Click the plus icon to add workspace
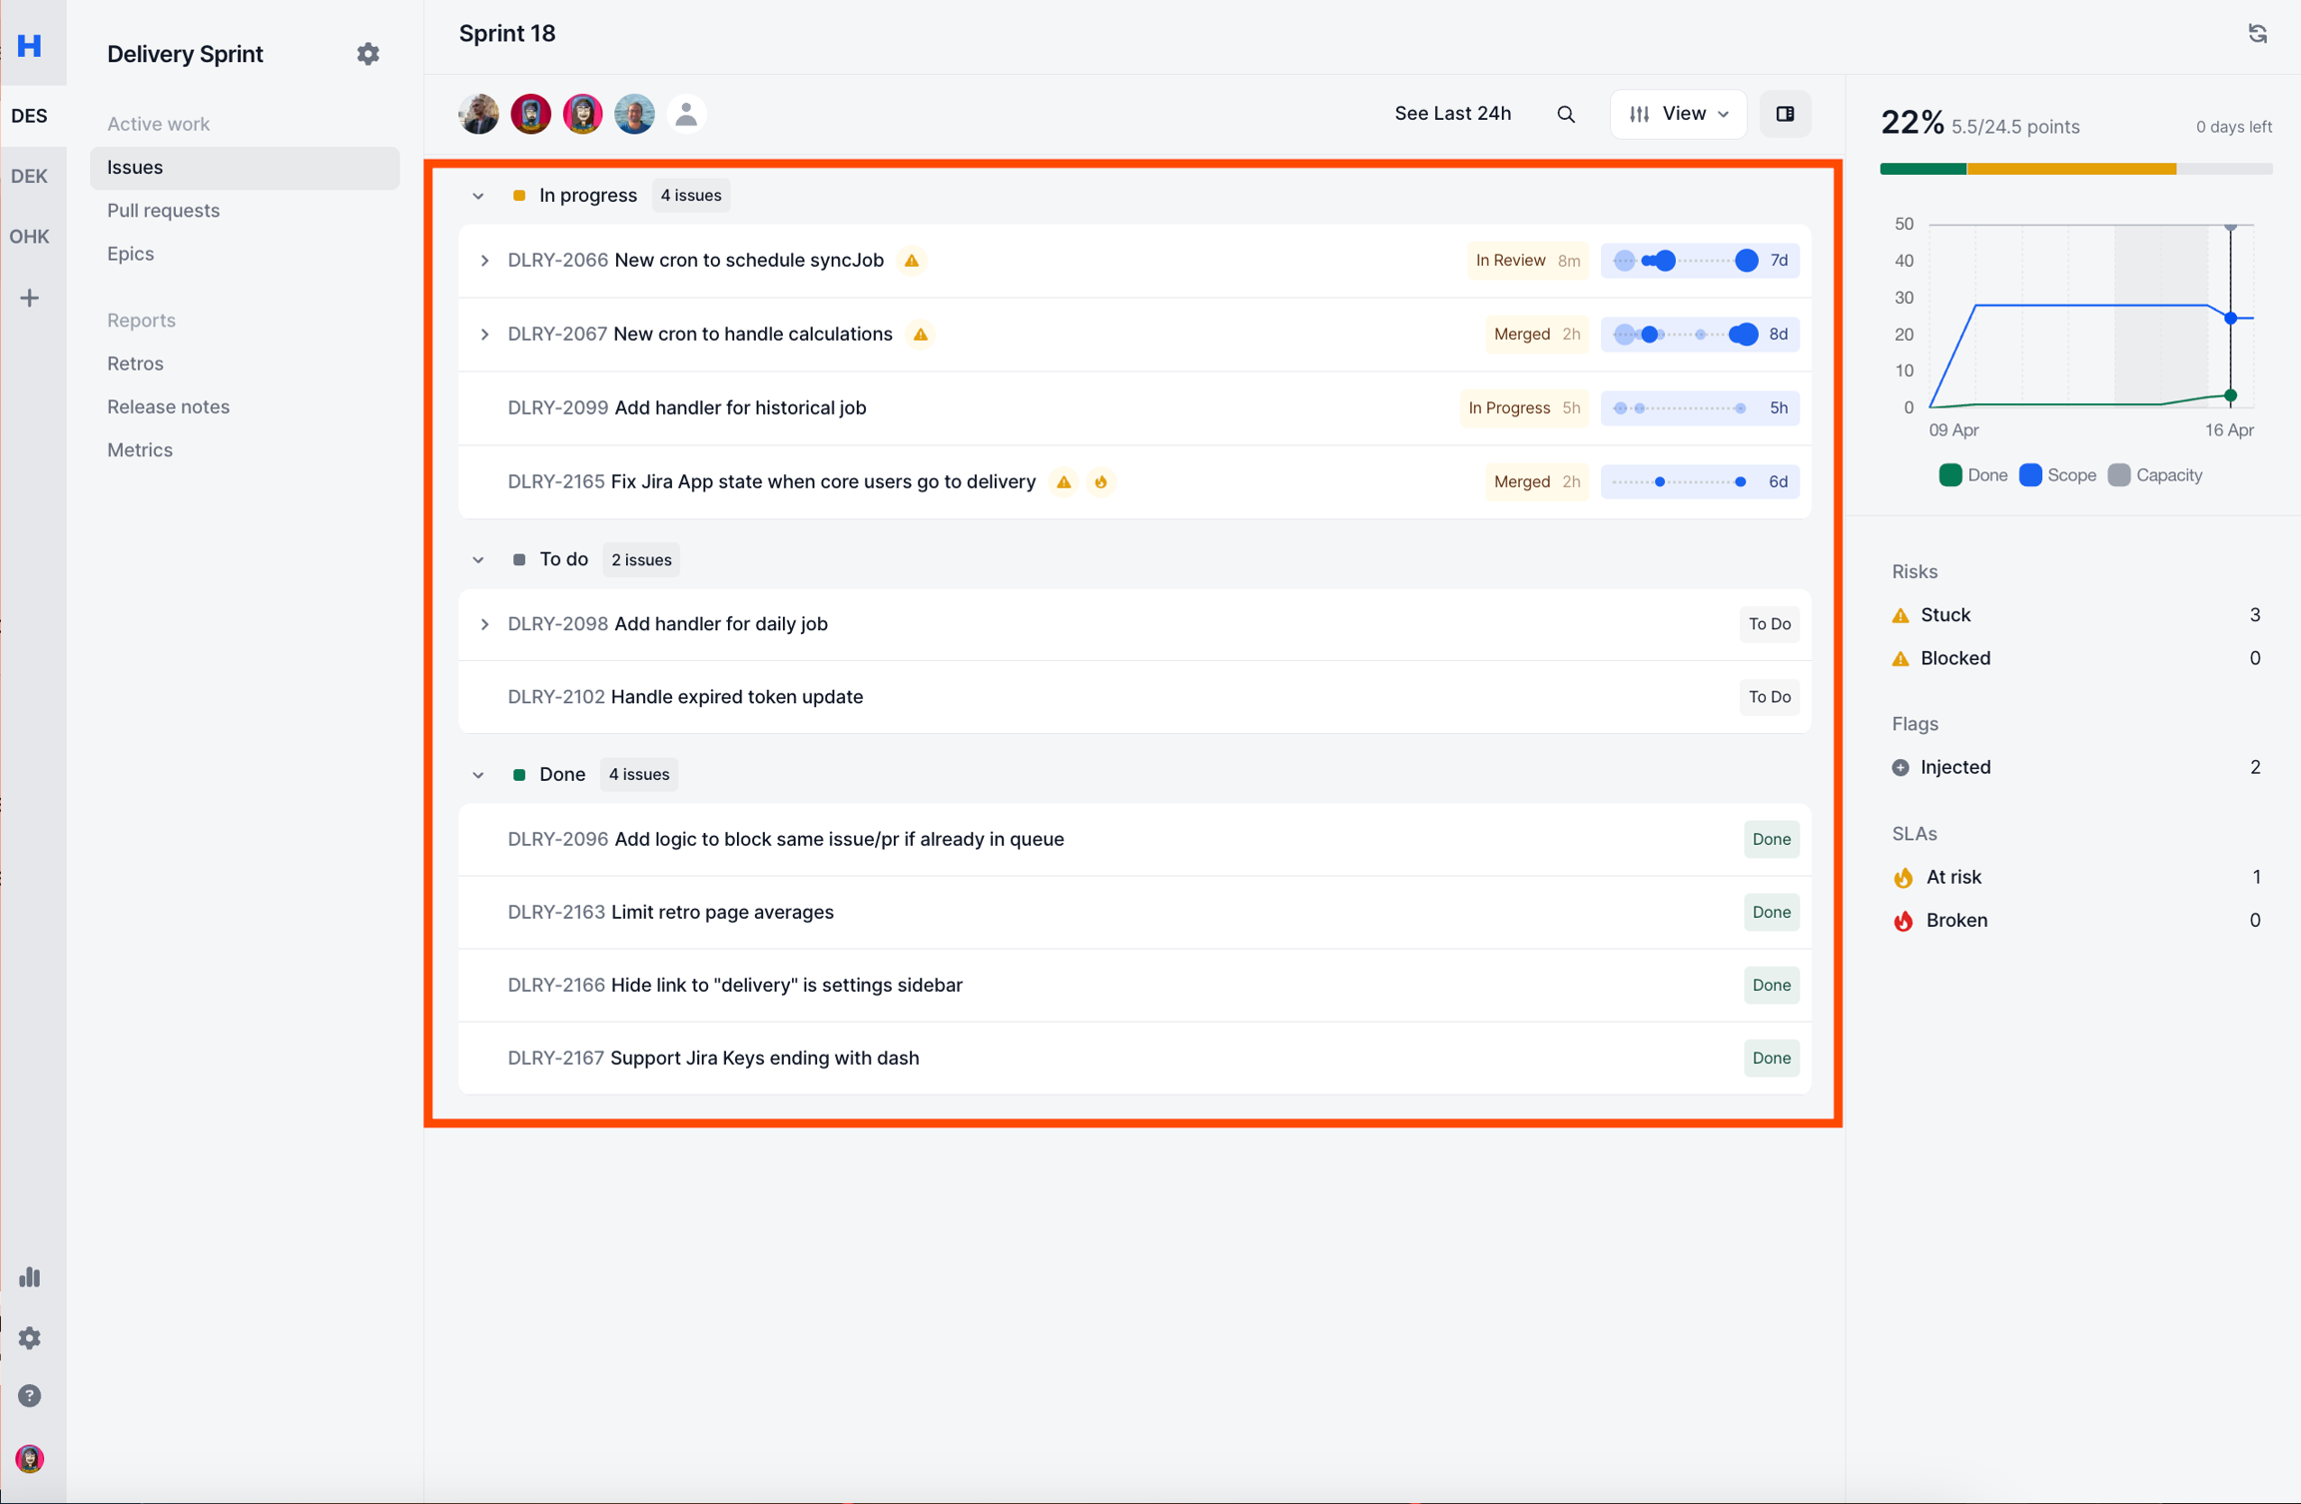This screenshot has height=1504, width=2301. pos(30,298)
